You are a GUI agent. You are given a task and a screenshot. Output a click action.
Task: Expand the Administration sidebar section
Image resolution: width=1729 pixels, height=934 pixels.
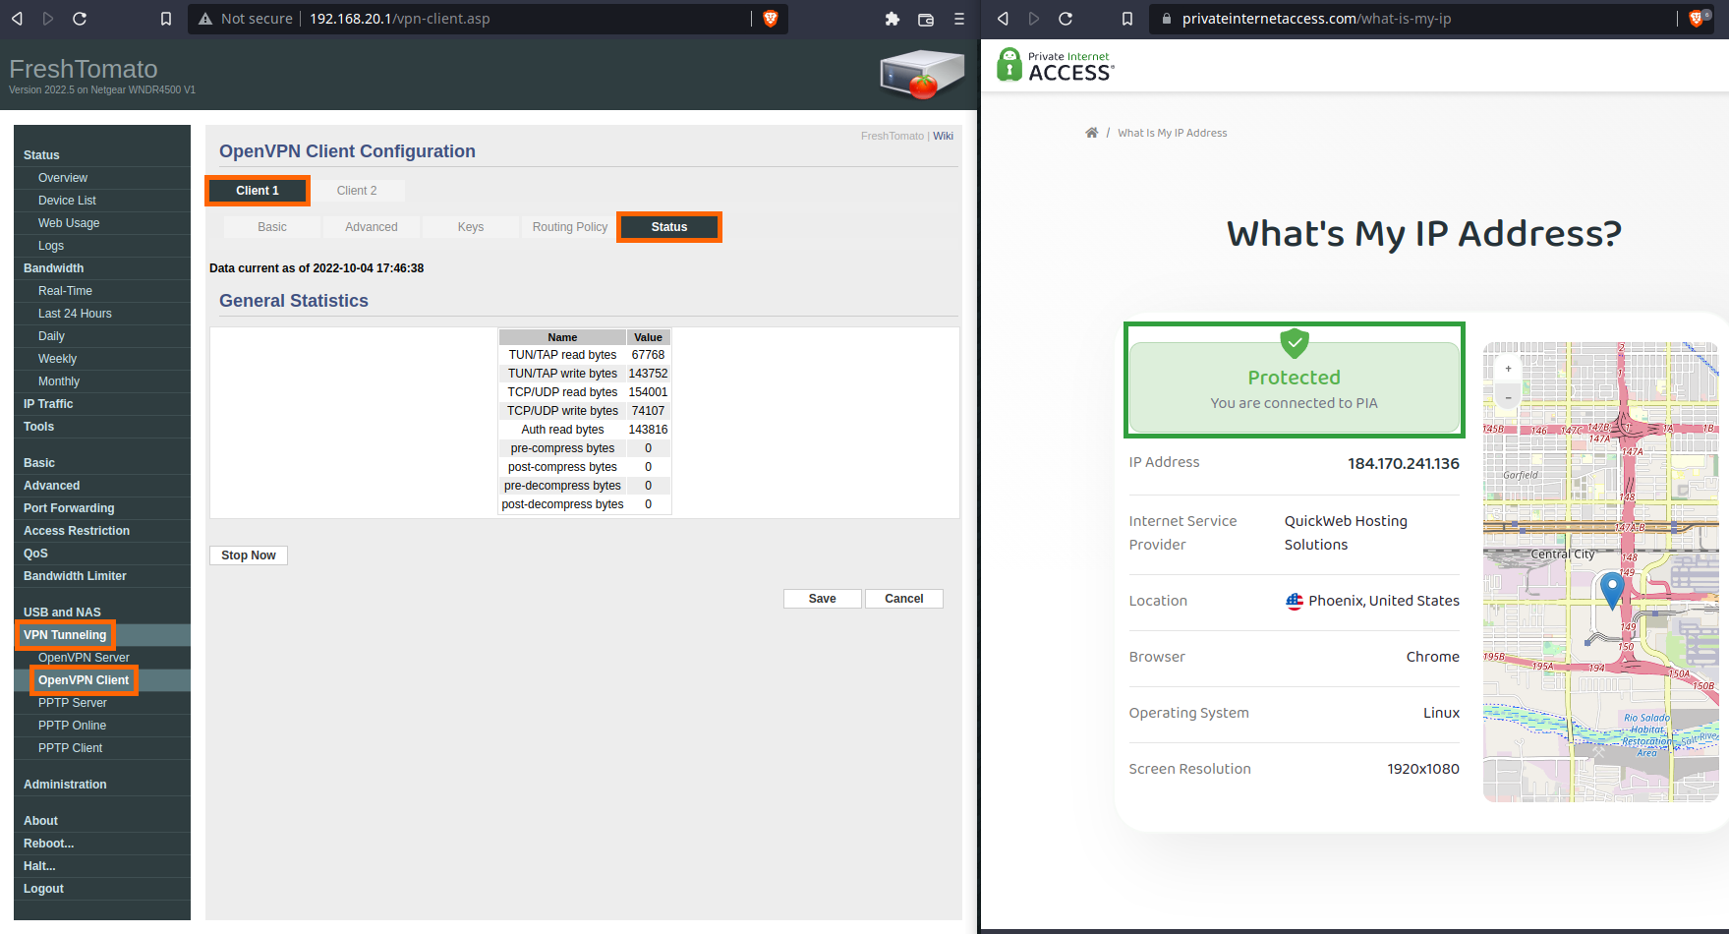(65, 785)
